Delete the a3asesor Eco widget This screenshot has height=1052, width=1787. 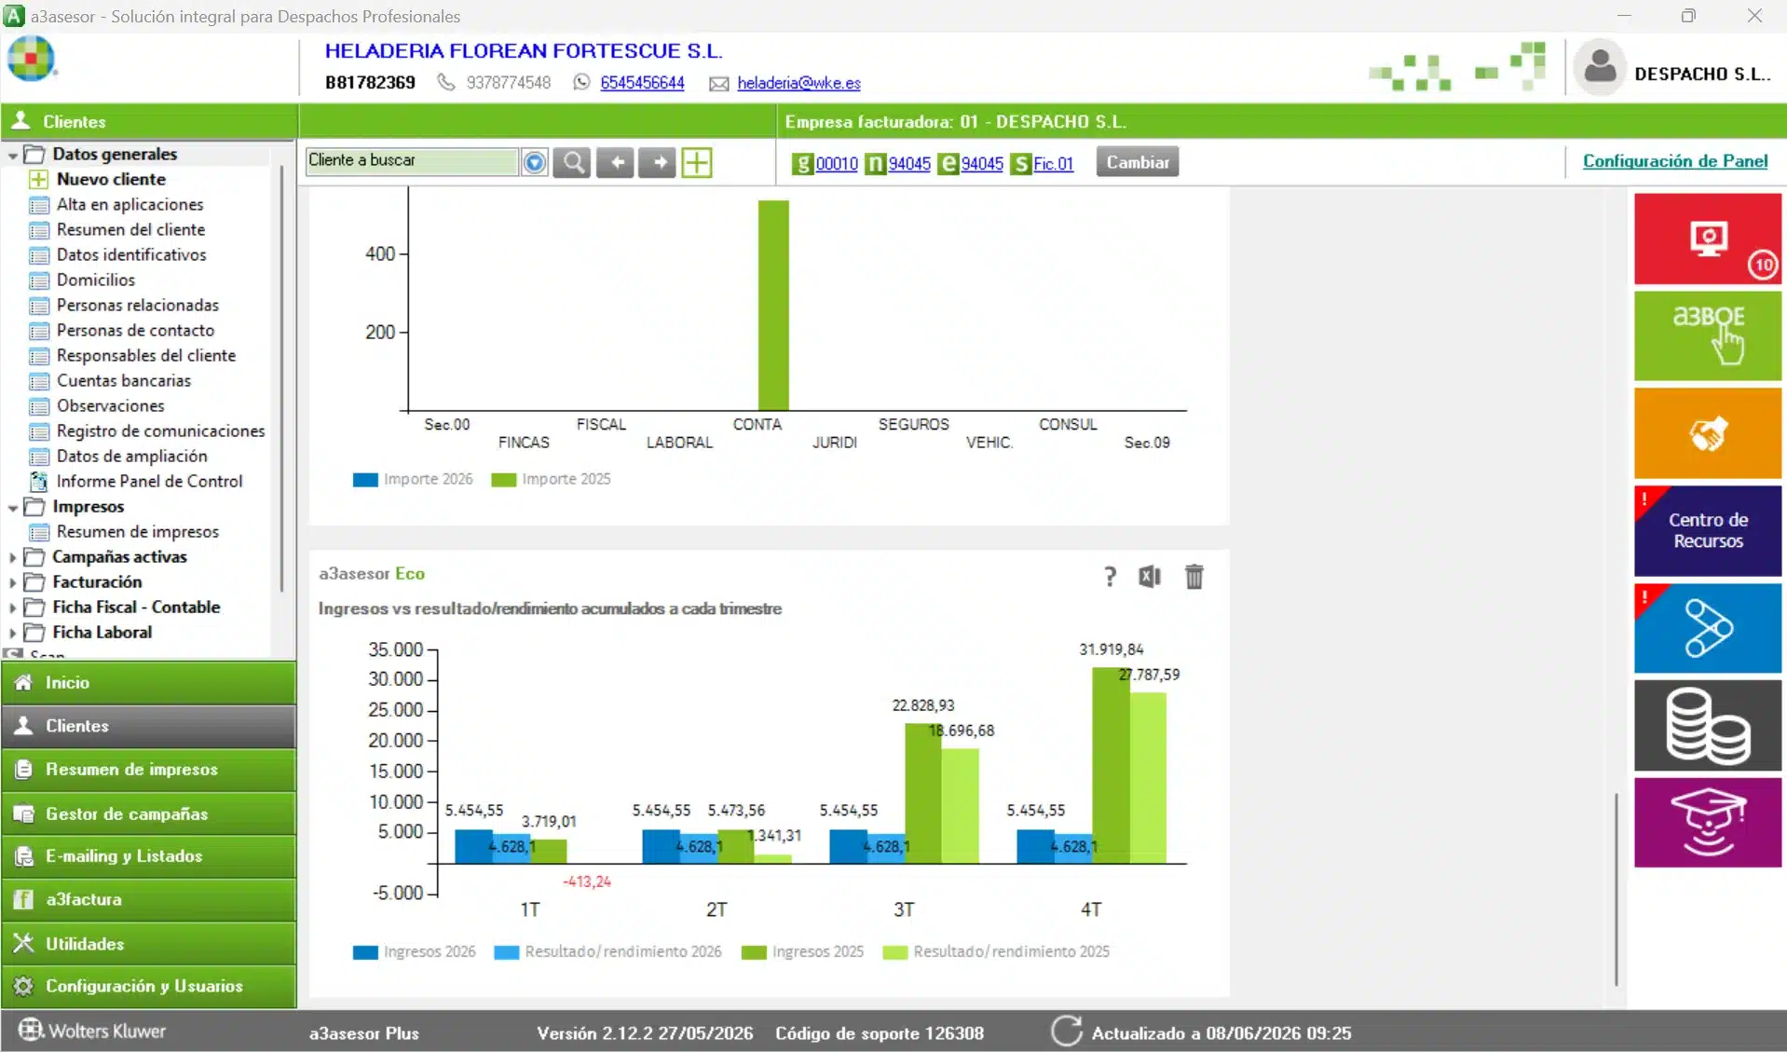[x=1194, y=577]
